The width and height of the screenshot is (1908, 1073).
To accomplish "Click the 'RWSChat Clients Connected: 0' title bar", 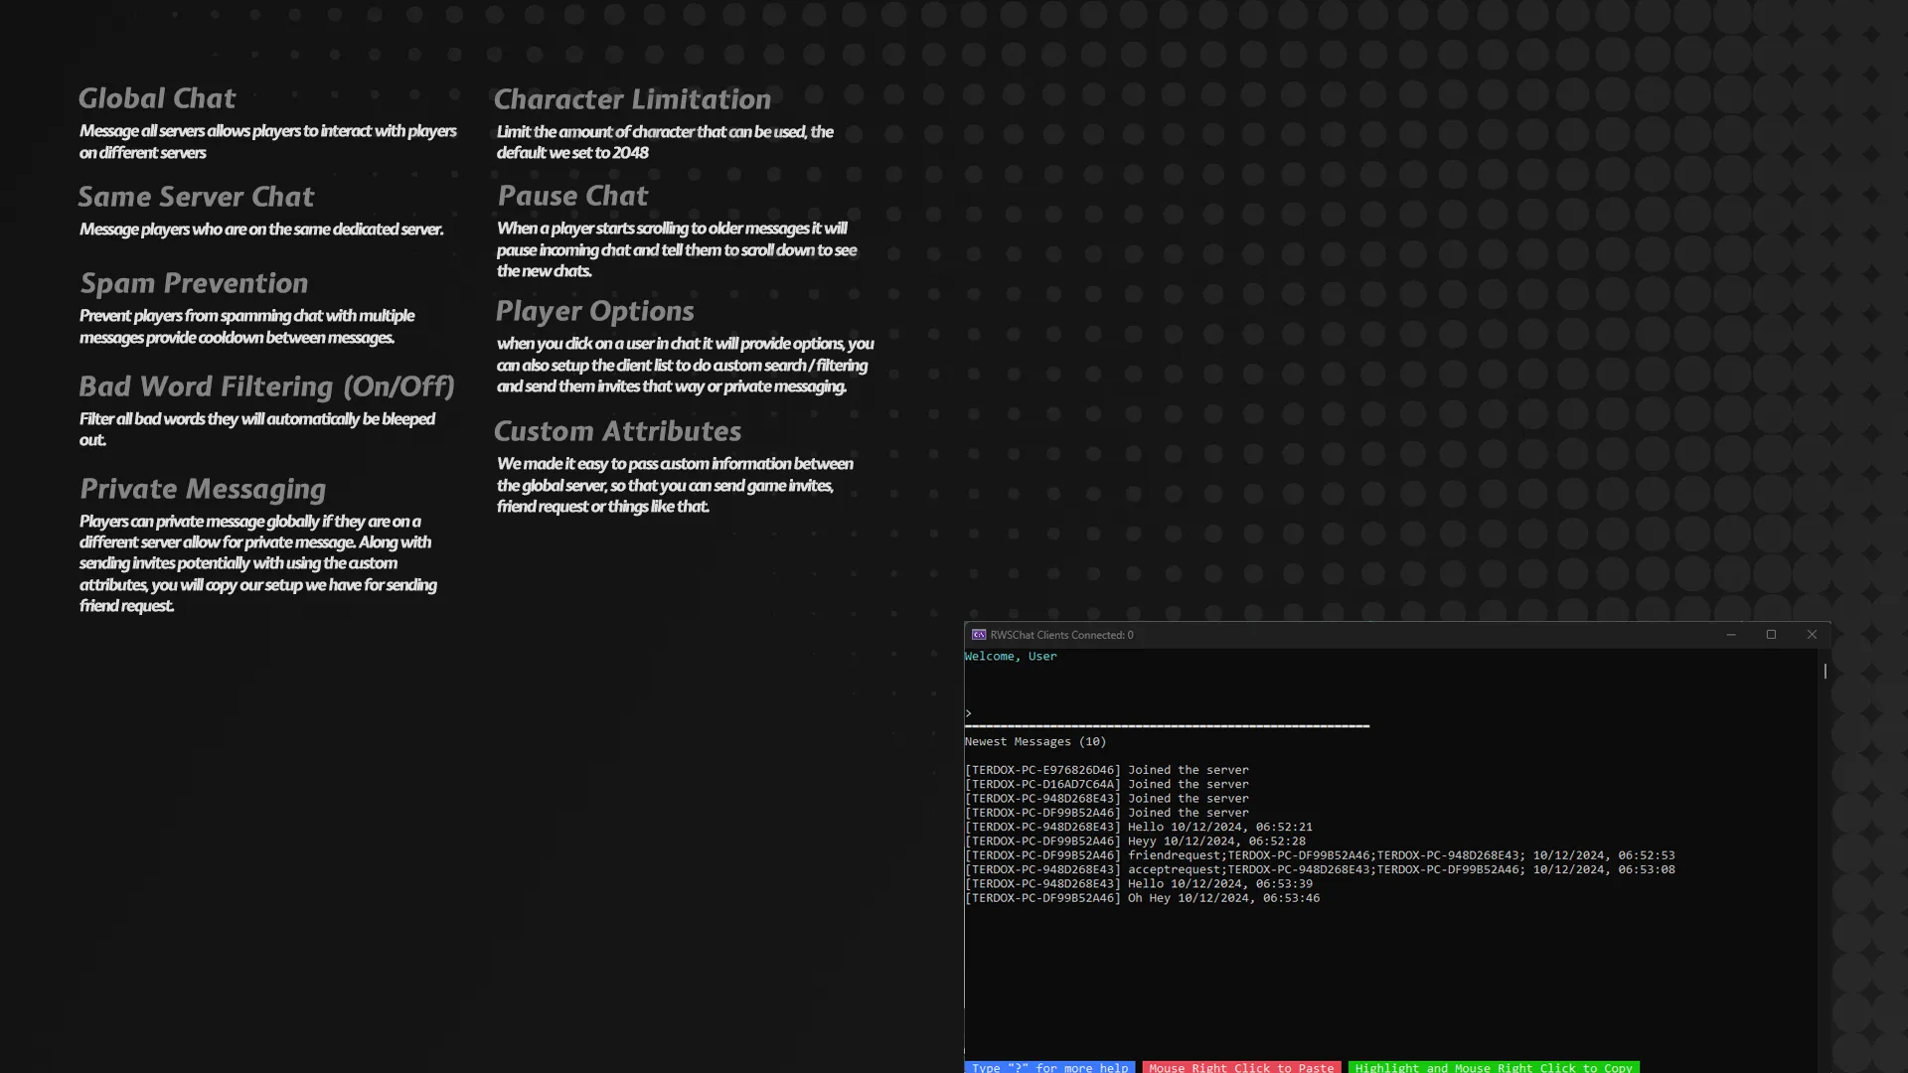I will point(1061,635).
